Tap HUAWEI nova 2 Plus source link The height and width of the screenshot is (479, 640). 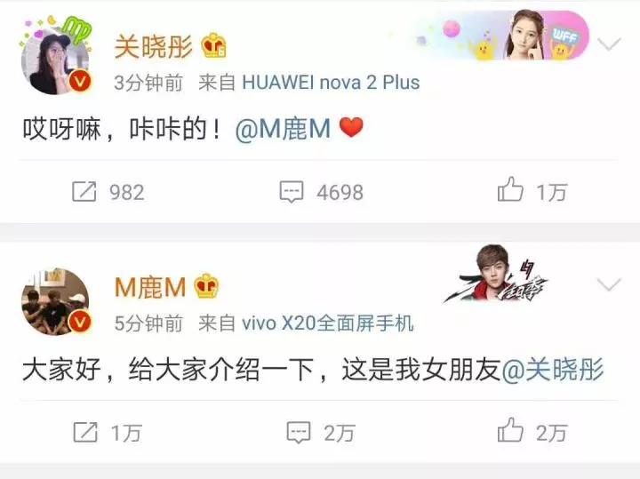331,83
